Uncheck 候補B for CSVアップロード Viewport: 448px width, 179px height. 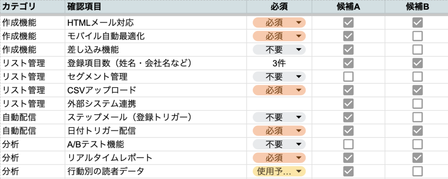[417, 90]
